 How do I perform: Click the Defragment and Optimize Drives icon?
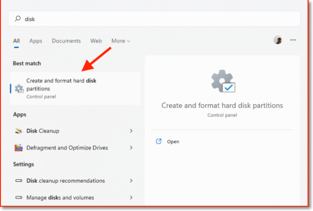point(19,148)
